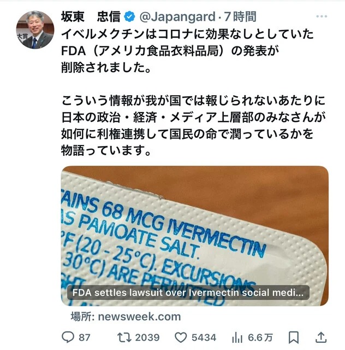Open the share upload arrow icon
Screen dimensions: 345x350
(321, 337)
